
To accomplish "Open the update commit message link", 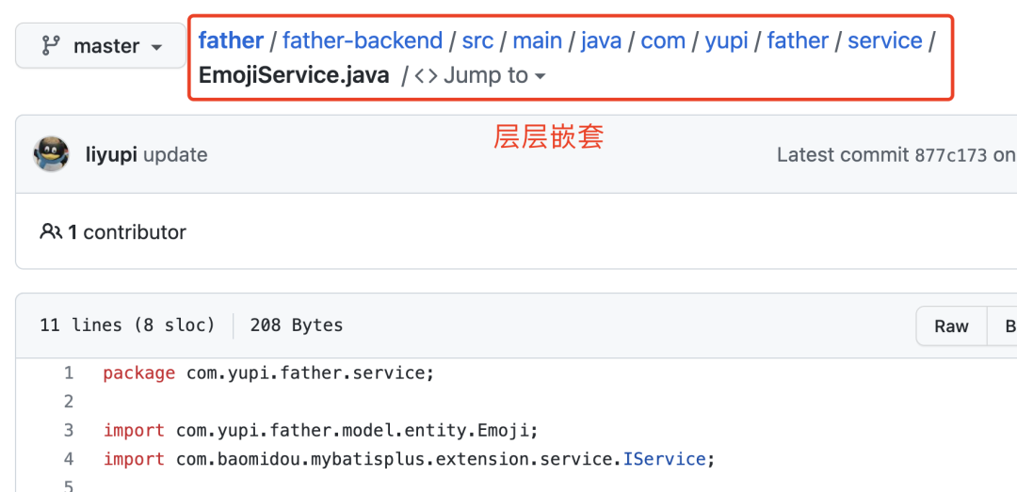I will (175, 155).
